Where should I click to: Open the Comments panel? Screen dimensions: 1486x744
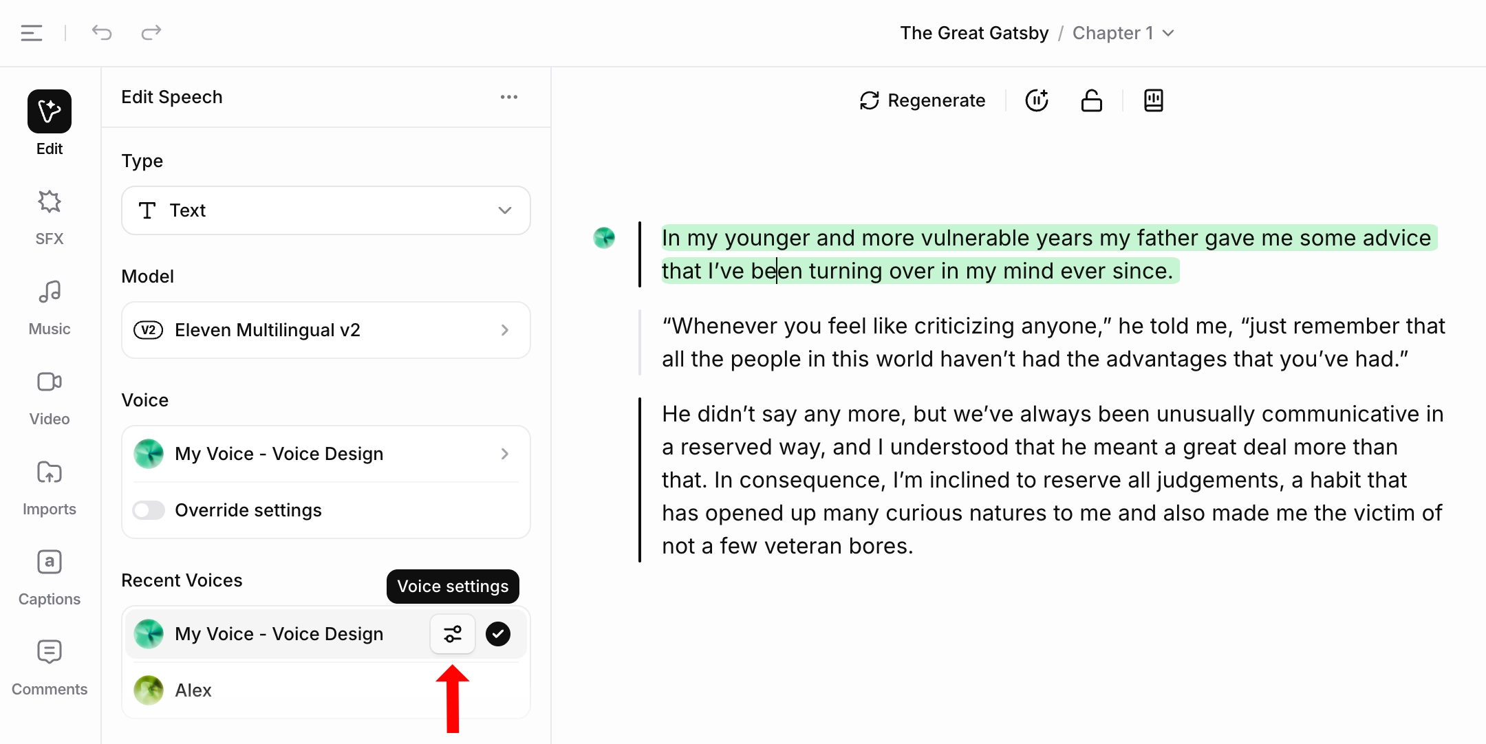(50, 667)
